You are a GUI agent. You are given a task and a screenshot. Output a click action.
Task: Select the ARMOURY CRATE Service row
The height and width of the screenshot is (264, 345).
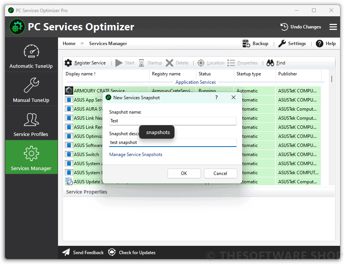pyautogui.click(x=193, y=90)
